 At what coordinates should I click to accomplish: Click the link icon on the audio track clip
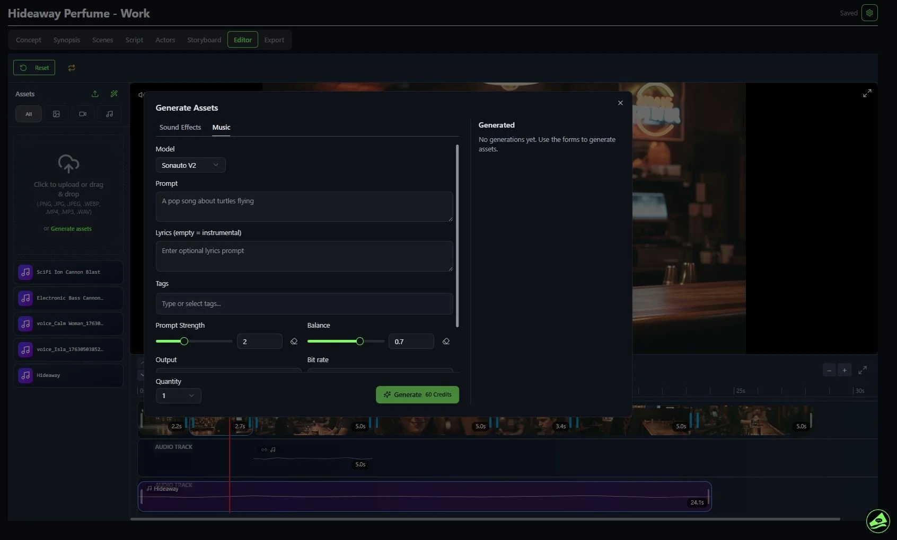(x=263, y=449)
